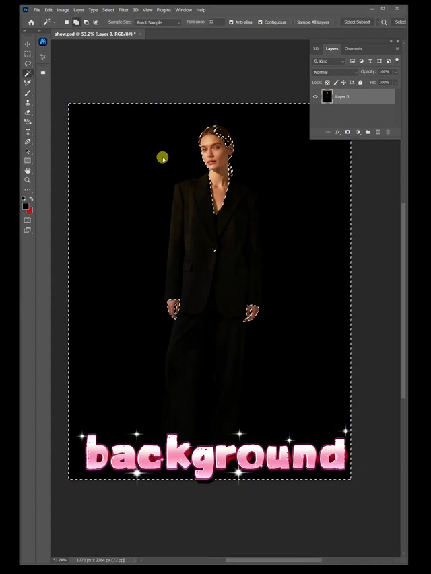Screen dimensions: 431x574
Task: Open the Filter menu
Action: coord(123,10)
